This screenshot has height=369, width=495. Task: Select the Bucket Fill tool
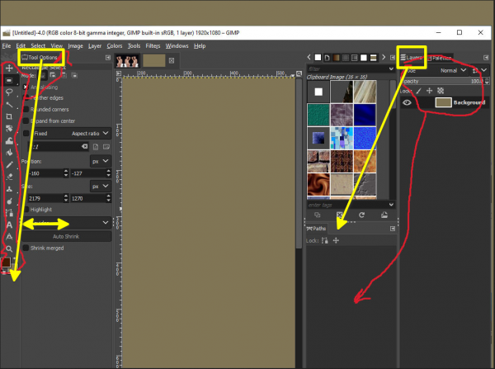[x=9, y=153]
